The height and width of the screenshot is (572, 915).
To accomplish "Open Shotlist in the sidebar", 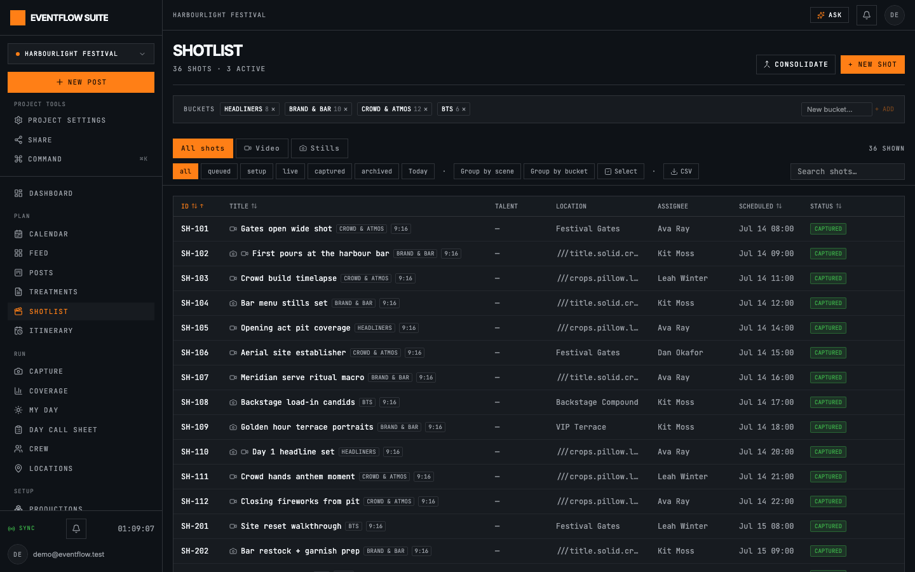I will tap(81, 311).
